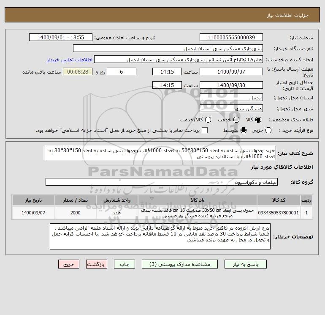Viewport: 325px width, 315px height.
Task: Click the price validity date 1400/09/30 field
Action: tap(231, 85)
